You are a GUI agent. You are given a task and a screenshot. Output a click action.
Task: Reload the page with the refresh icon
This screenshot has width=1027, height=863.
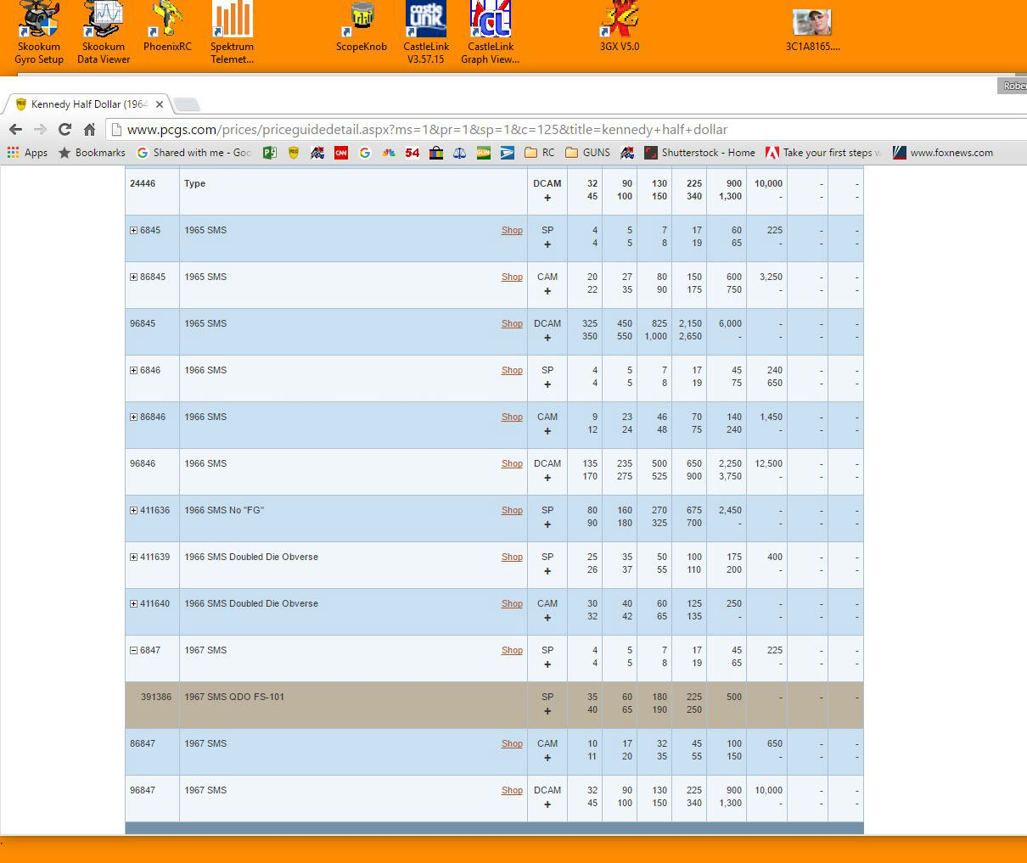pyautogui.click(x=65, y=129)
